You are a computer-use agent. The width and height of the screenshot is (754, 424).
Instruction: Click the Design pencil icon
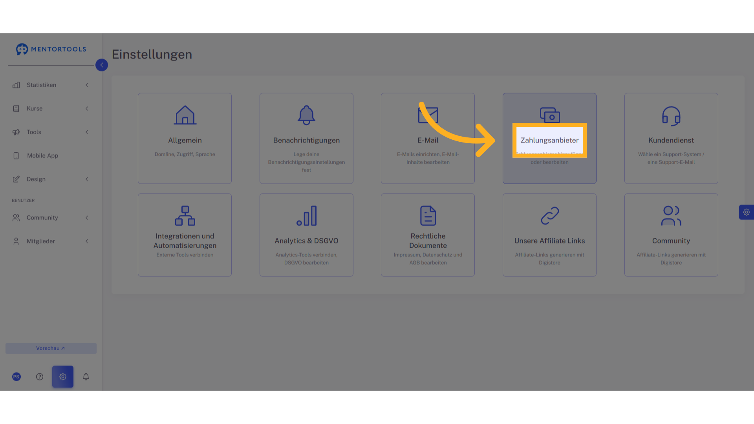pos(16,179)
